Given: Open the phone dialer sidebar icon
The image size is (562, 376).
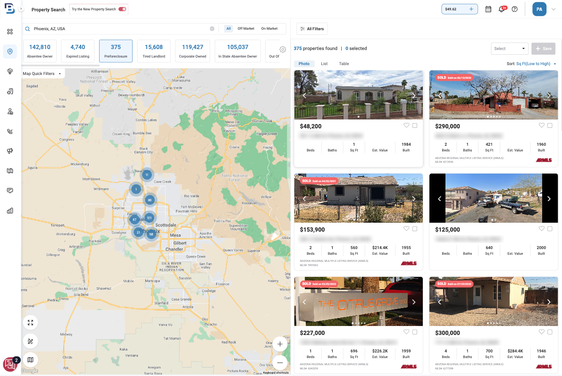Looking at the screenshot, I should (10, 131).
